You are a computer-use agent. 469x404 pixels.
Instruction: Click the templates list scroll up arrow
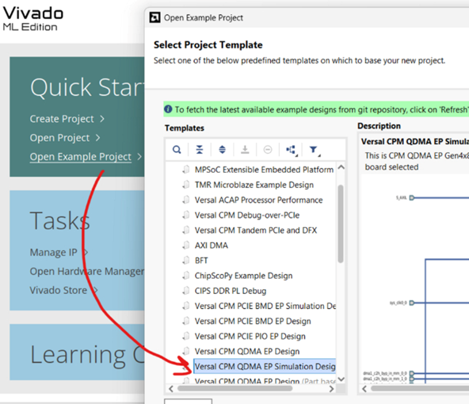341,168
